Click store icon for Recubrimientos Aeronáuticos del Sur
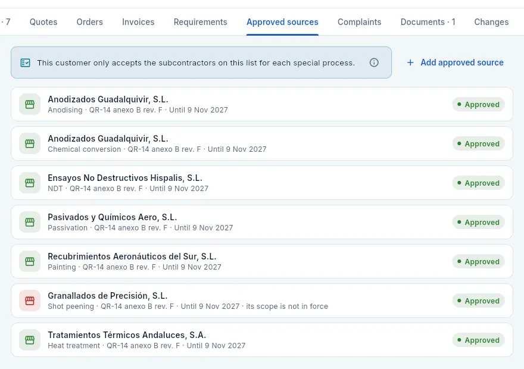Viewport: 524px width, 369px height. click(x=30, y=261)
